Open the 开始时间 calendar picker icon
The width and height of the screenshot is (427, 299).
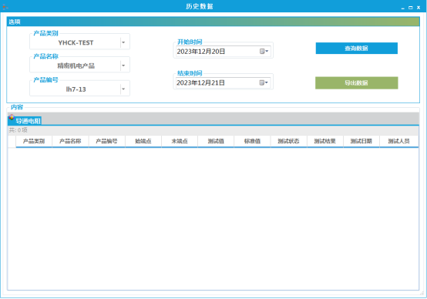click(x=264, y=51)
